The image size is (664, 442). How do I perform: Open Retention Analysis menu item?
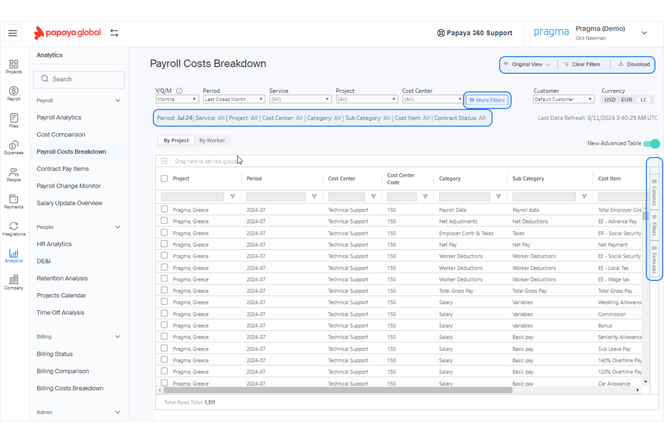[62, 279]
